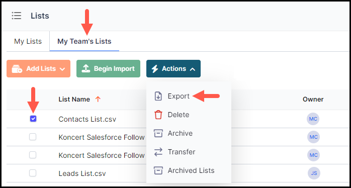Toggle List Name sort arrow
The image size is (351, 188).
pyautogui.click(x=98, y=99)
